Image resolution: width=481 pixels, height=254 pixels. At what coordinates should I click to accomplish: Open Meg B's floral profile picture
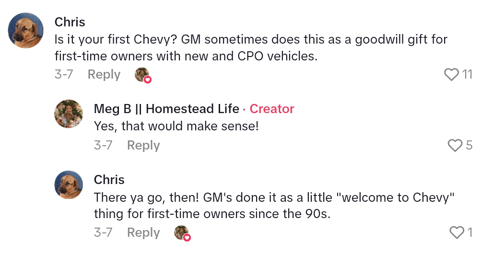(x=69, y=114)
